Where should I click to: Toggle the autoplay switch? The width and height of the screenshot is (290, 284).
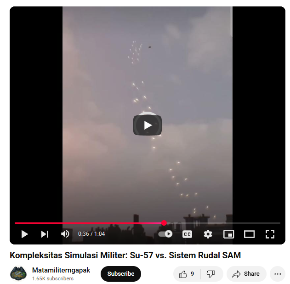click(x=165, y=234)
